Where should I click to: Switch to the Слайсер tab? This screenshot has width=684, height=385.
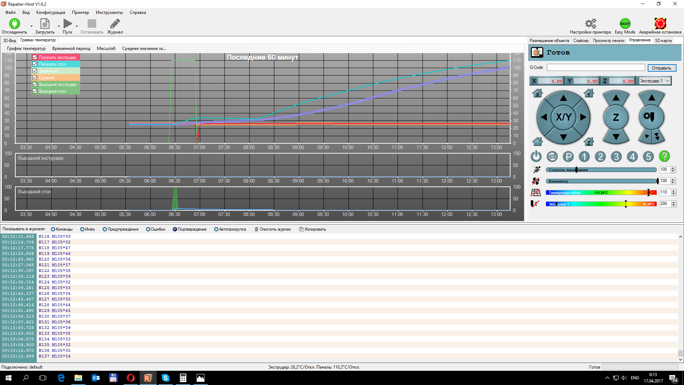(x=581, y=41)
